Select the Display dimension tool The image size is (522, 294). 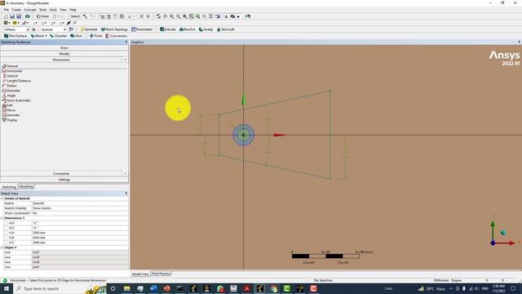pyautogui.click(x=10, y=120)
